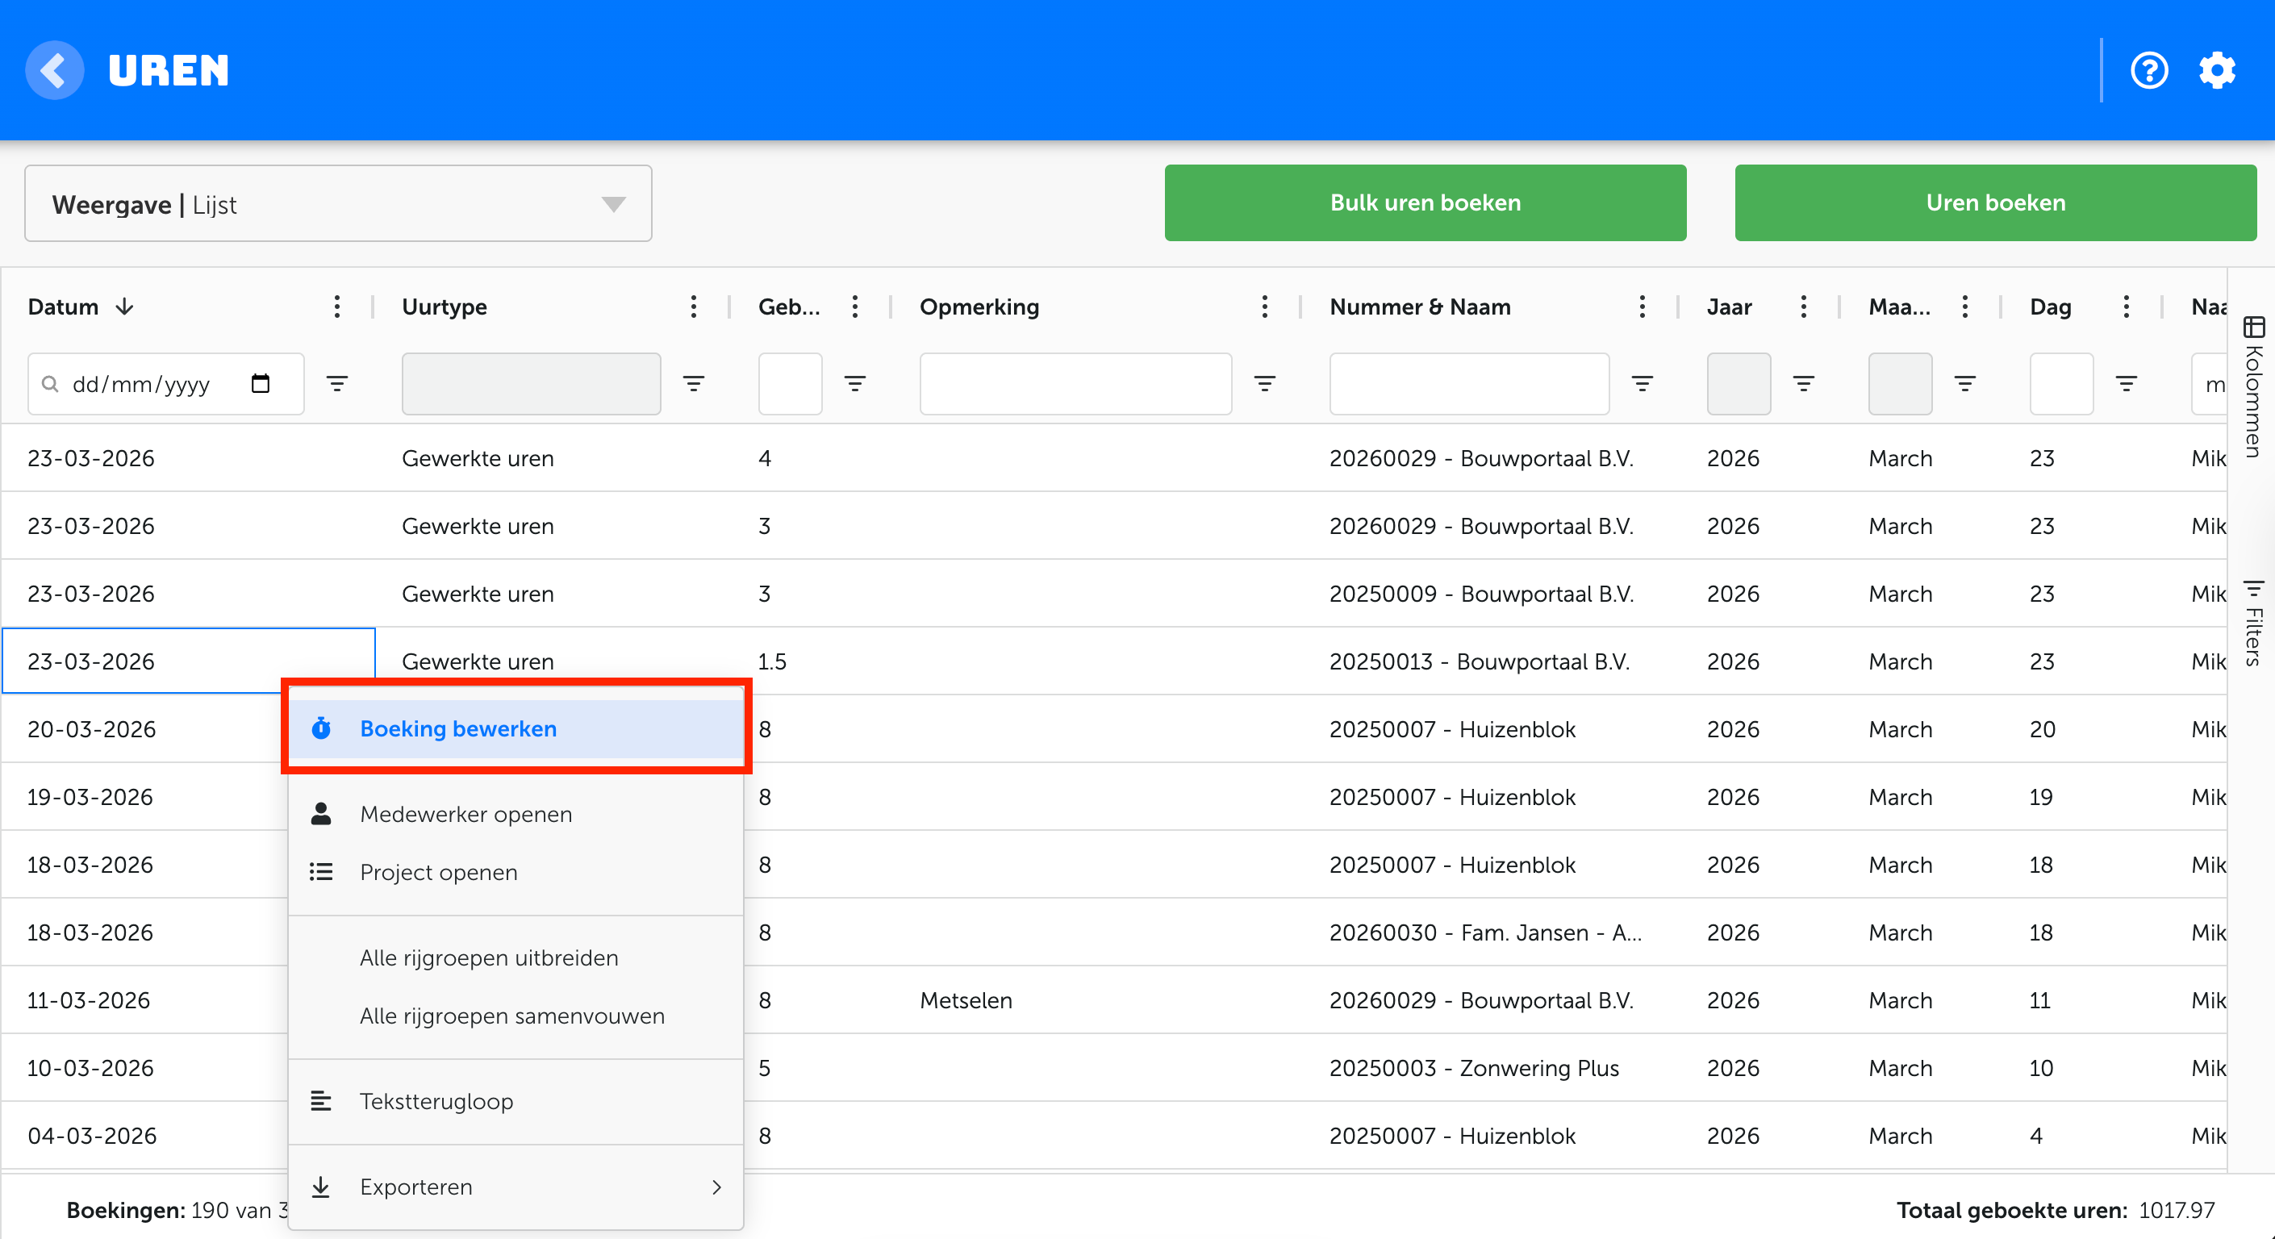Expand the Exporteren submenu
2275x1239 pixels.
pyautogui.click(x=516, y=1187)
